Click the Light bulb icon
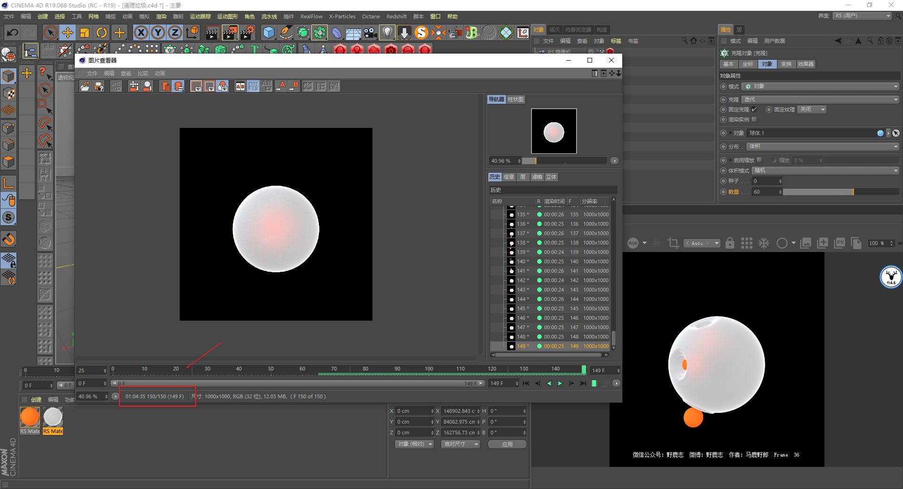 (387, 32)
